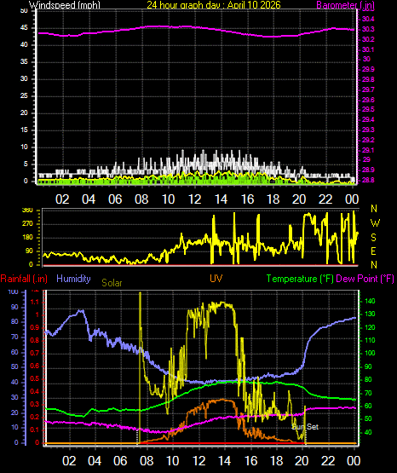Click the 40 temperature scale value
This screenshot has width=397, height=473.
click(368, 432)
